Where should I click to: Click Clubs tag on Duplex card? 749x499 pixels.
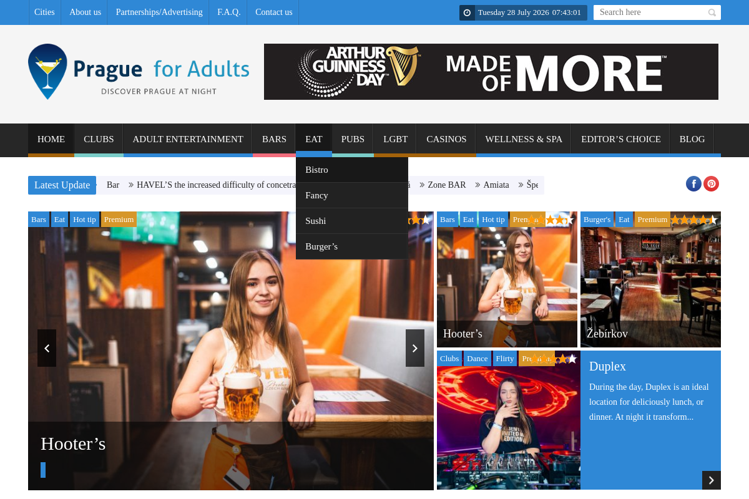click(449, 359)
